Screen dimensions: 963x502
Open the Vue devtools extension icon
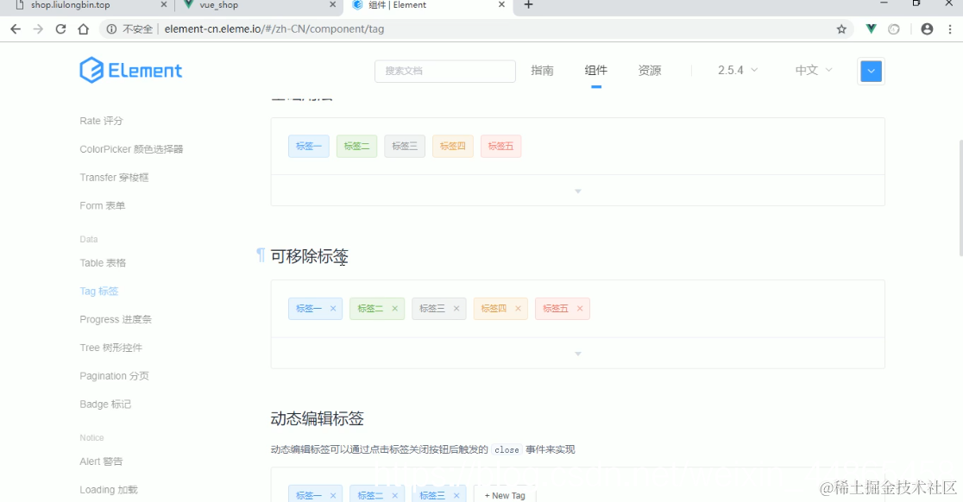tap(870, 28)
